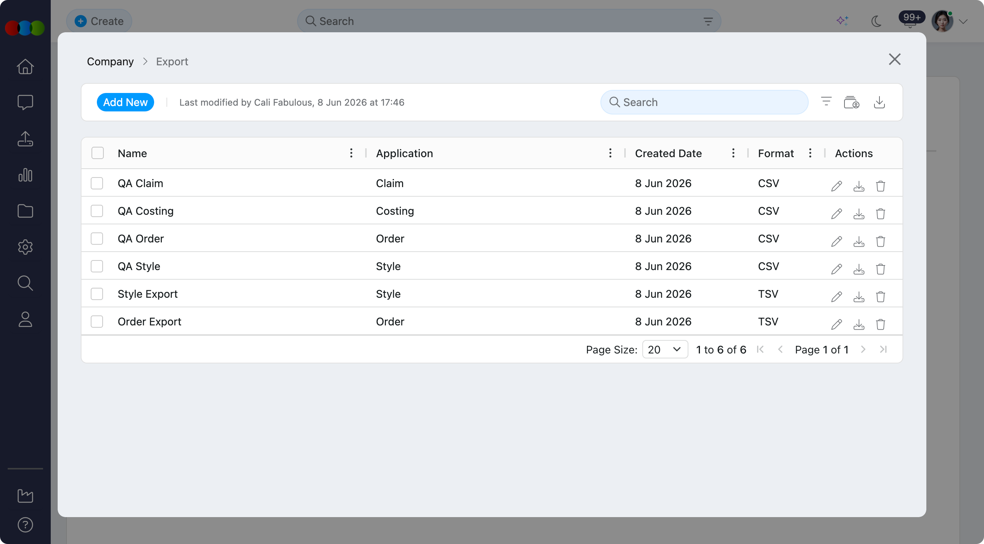Click the download icon in Export toolbar
The image size is (984, 544).
(879, 102)
